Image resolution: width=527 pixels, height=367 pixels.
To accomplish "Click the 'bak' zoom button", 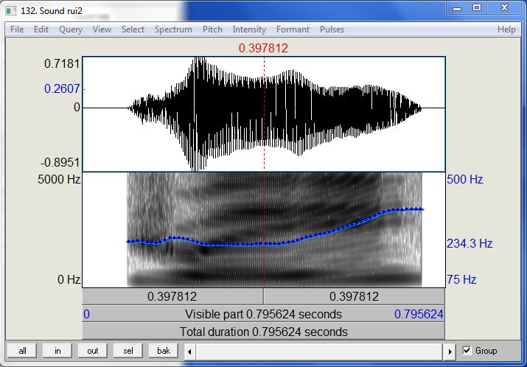I will [x=164, y=351].
